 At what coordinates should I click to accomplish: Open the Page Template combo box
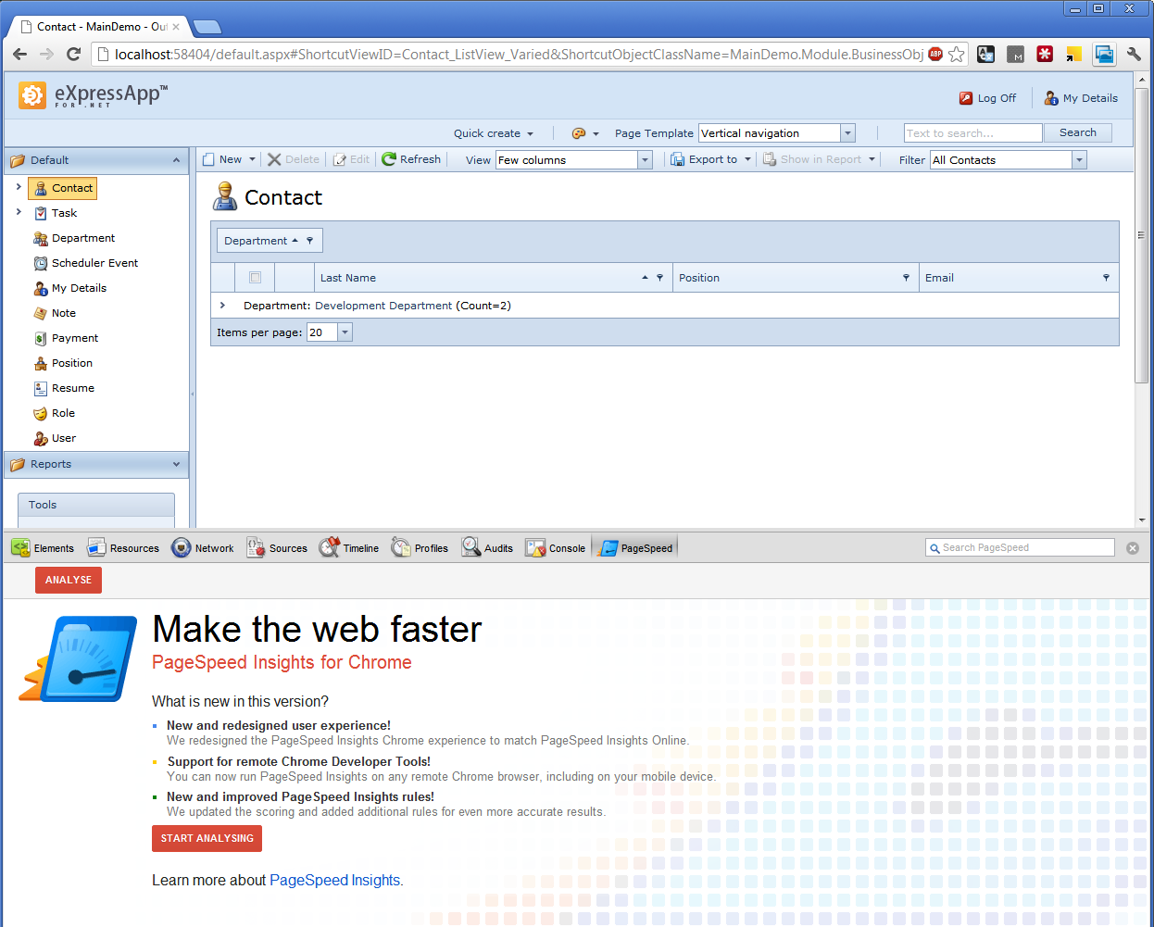776,133
